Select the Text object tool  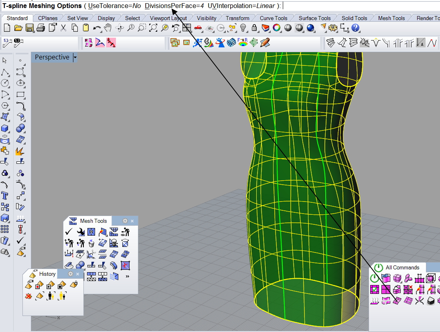click(x=5, y=196)
